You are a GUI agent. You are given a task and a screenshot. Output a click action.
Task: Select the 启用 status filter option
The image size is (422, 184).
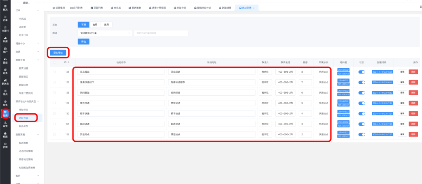[x=95, y=25]
